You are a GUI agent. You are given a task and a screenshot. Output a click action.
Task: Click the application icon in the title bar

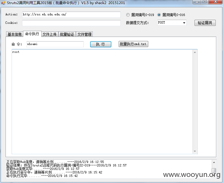[x=3, y=3]
